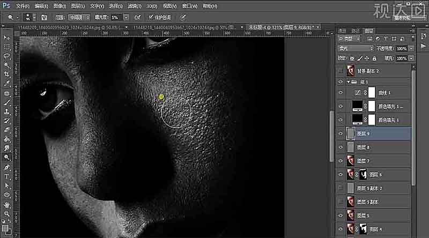Click the smart object filter icon
Screen dimensions: 429x238
click(402, 39)
